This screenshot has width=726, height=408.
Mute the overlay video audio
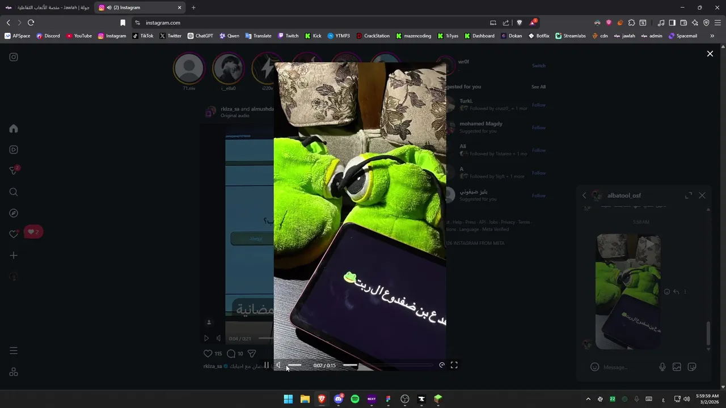click(278, 365)
